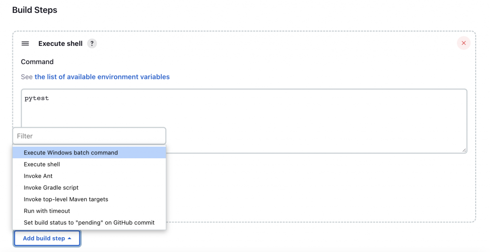
Task: Select Run with timeout entry
Action: tap(47, 211)
